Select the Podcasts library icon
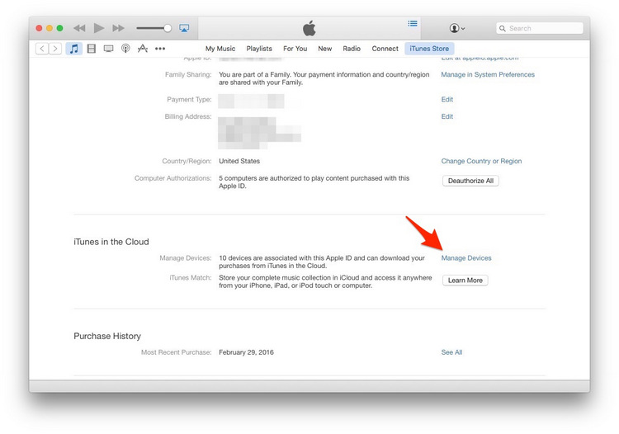 pyautogui.click(x=125, y=49)
